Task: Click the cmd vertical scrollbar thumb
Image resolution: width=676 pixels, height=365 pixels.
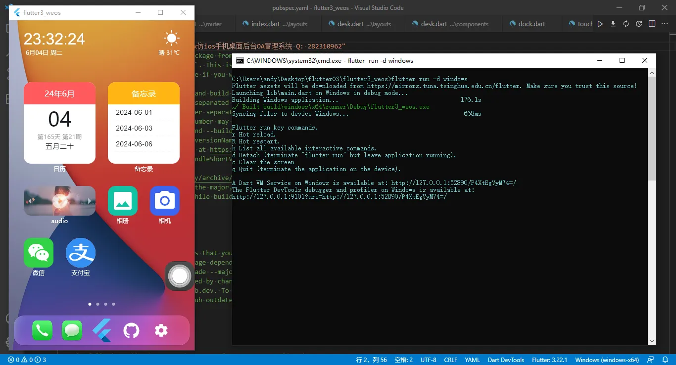Action: (x=652, y=129)
